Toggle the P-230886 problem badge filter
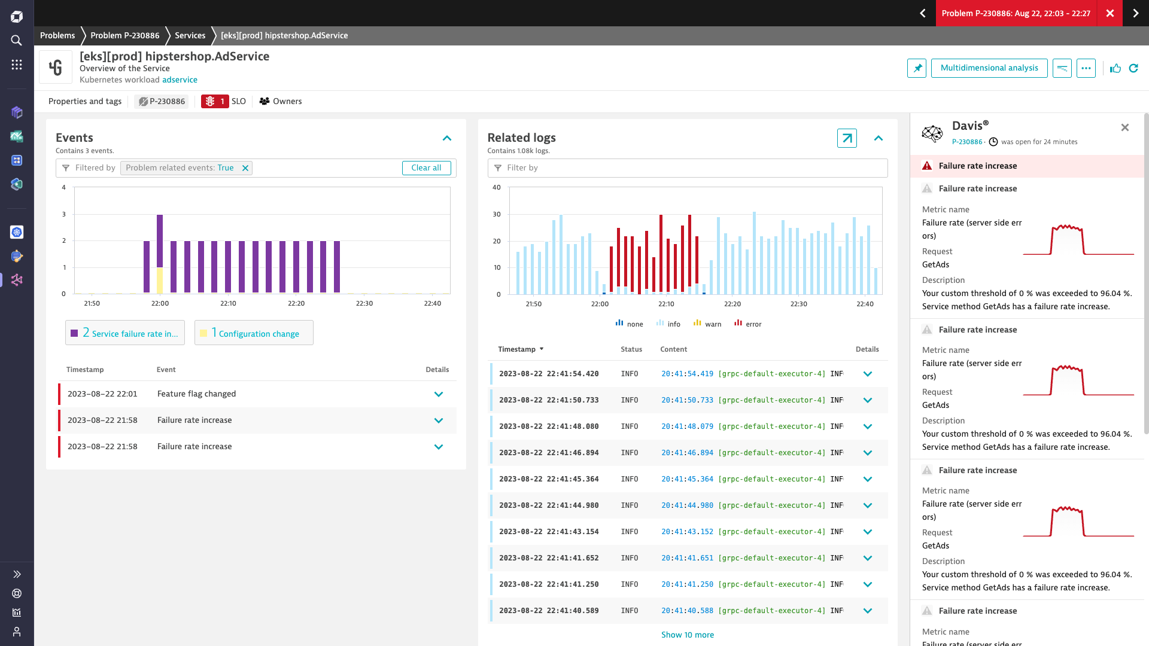Image resolution: width=1149 pixels, height=646 pixels. (161, 101)
